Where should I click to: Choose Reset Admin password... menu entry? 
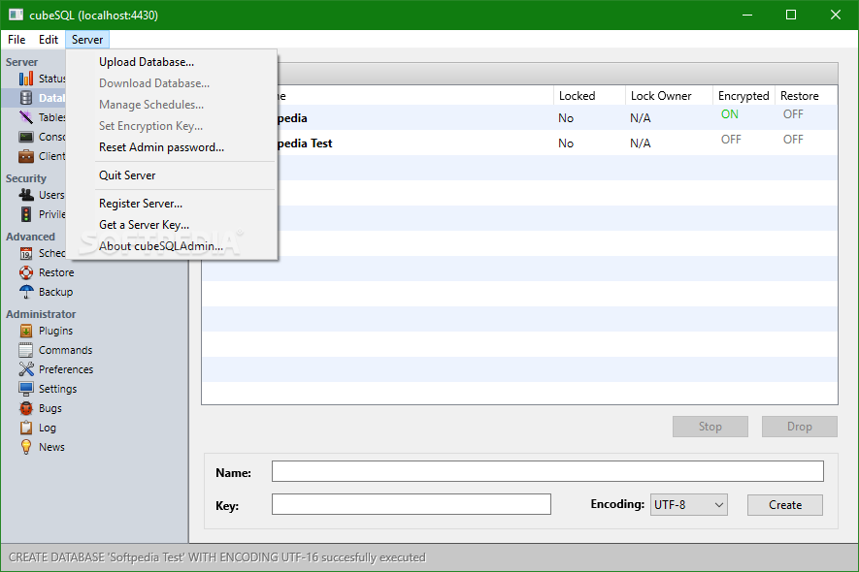pos(172,147)
